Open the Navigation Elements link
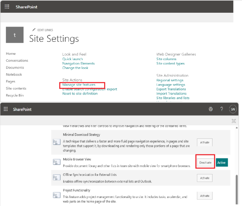The height and width of the screenshot is (206, 242). point(78,63)
